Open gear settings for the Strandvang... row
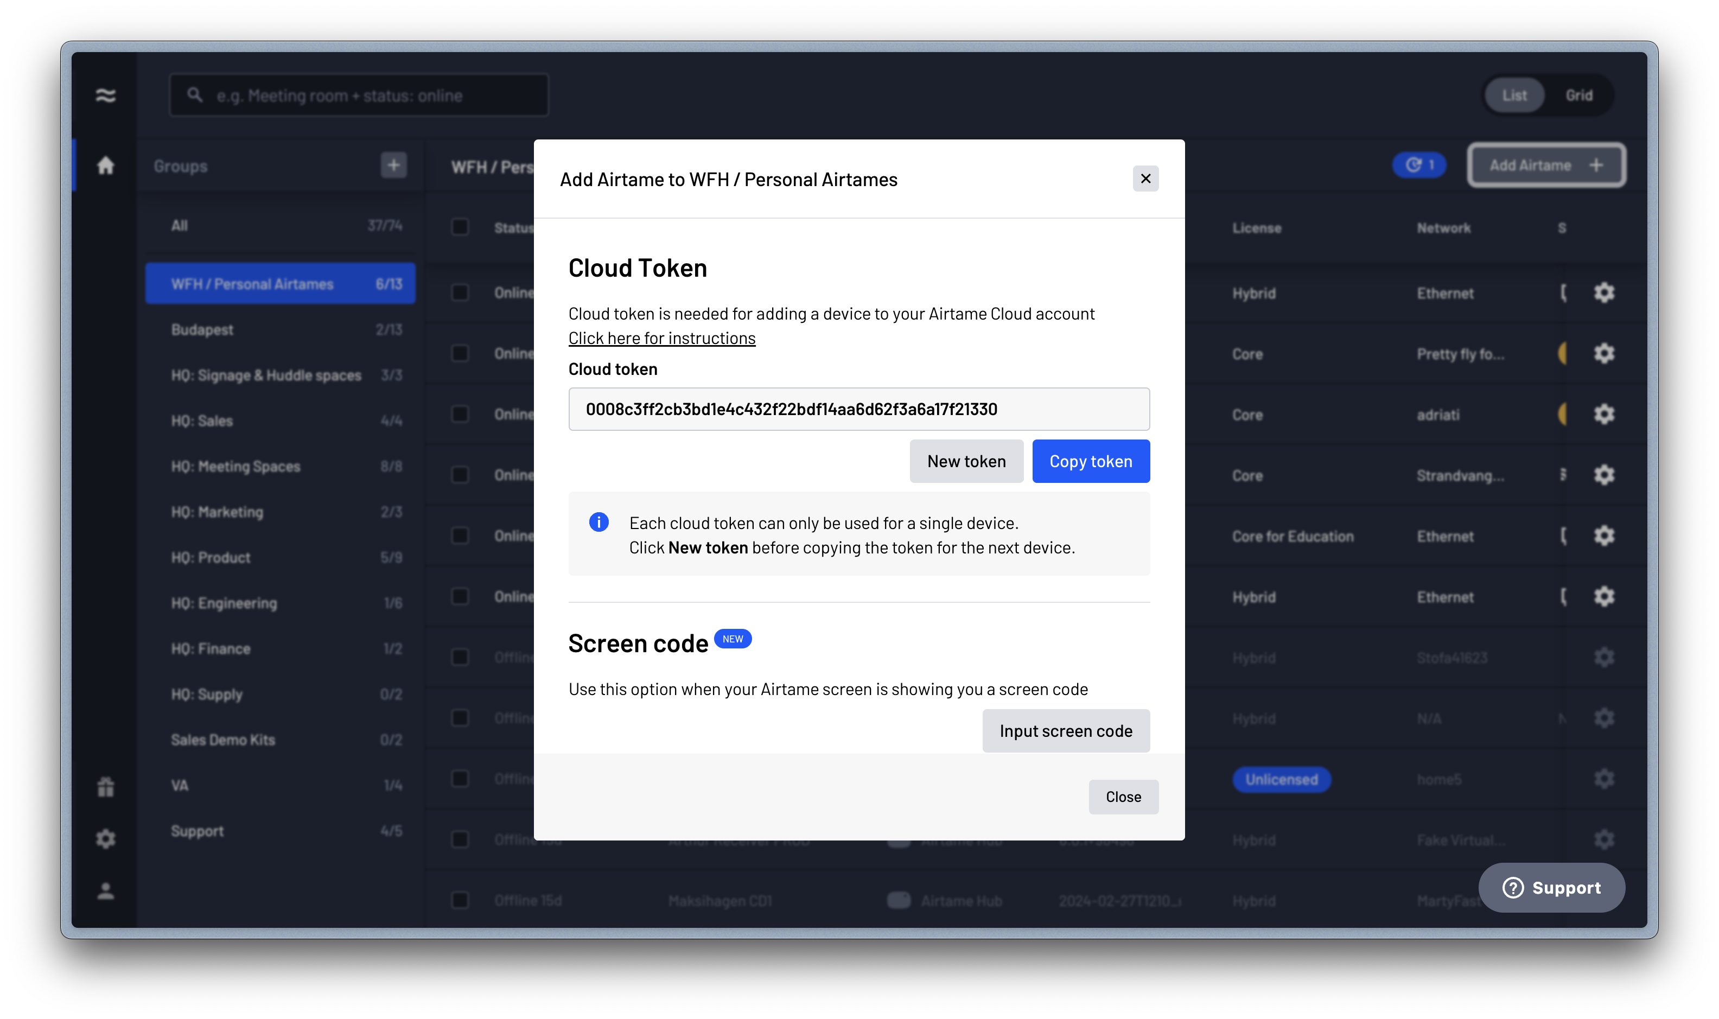Image resolution: width=1719 pixels, height=1019 pixels. coord(1603,475)
